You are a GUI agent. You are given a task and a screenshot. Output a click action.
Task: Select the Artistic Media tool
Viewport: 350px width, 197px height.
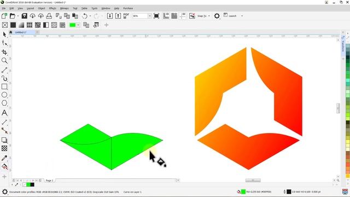(x=4, y=78)
